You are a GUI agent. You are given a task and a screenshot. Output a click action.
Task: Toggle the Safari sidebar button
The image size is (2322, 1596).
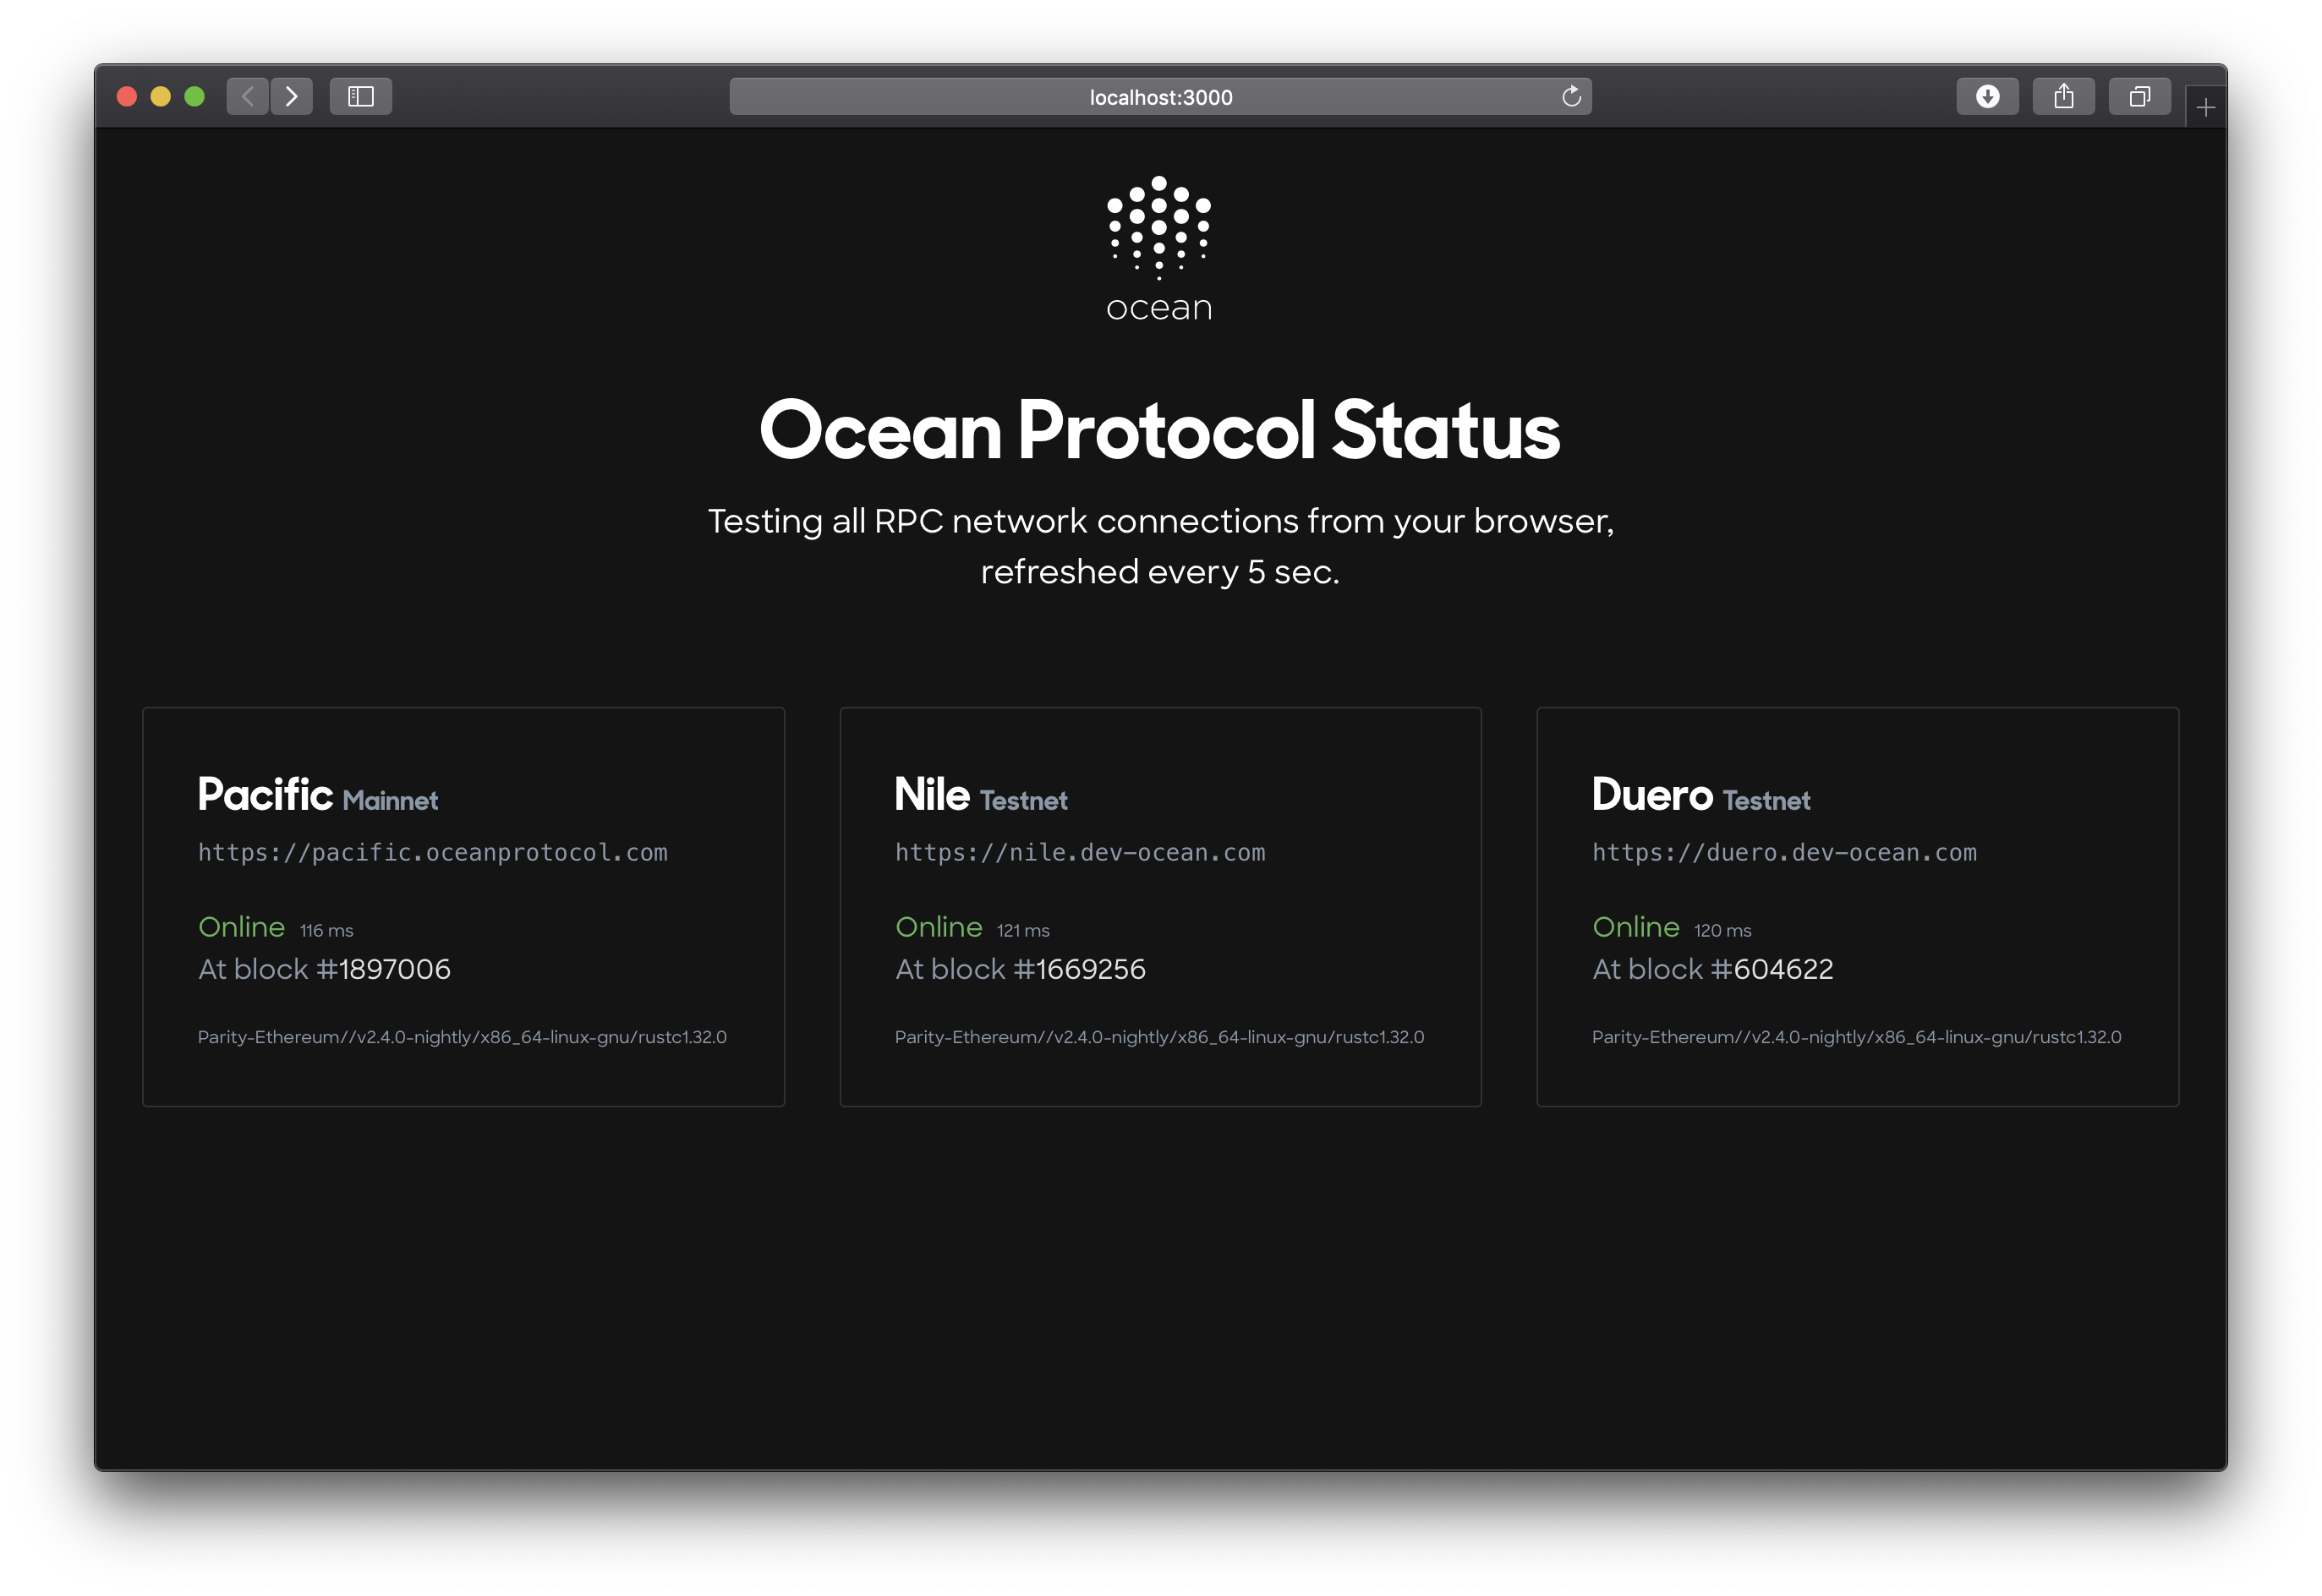pos(361,96)
